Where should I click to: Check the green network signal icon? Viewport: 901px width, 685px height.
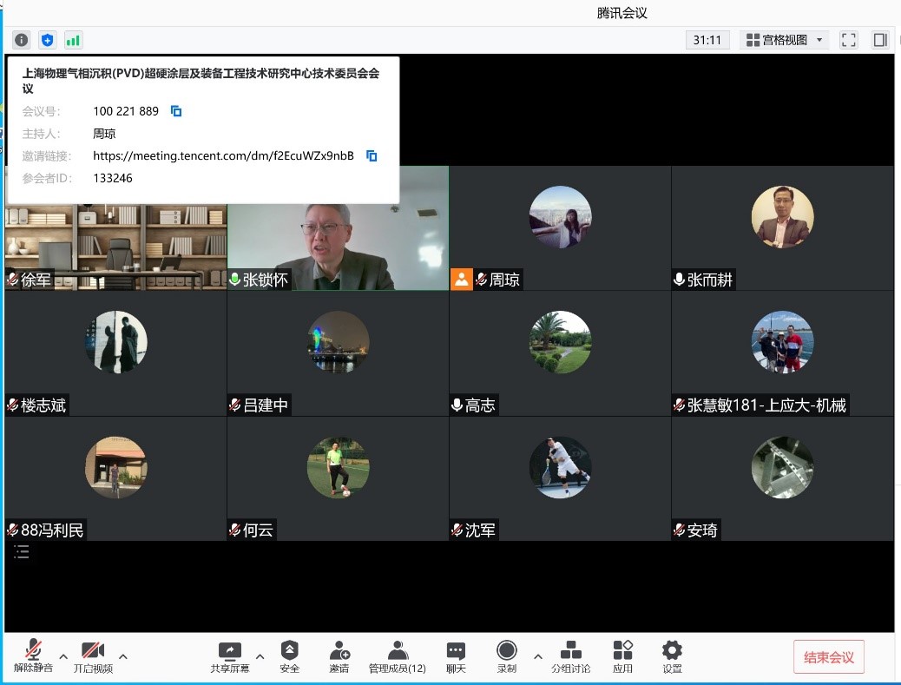(x=73, y=40)
